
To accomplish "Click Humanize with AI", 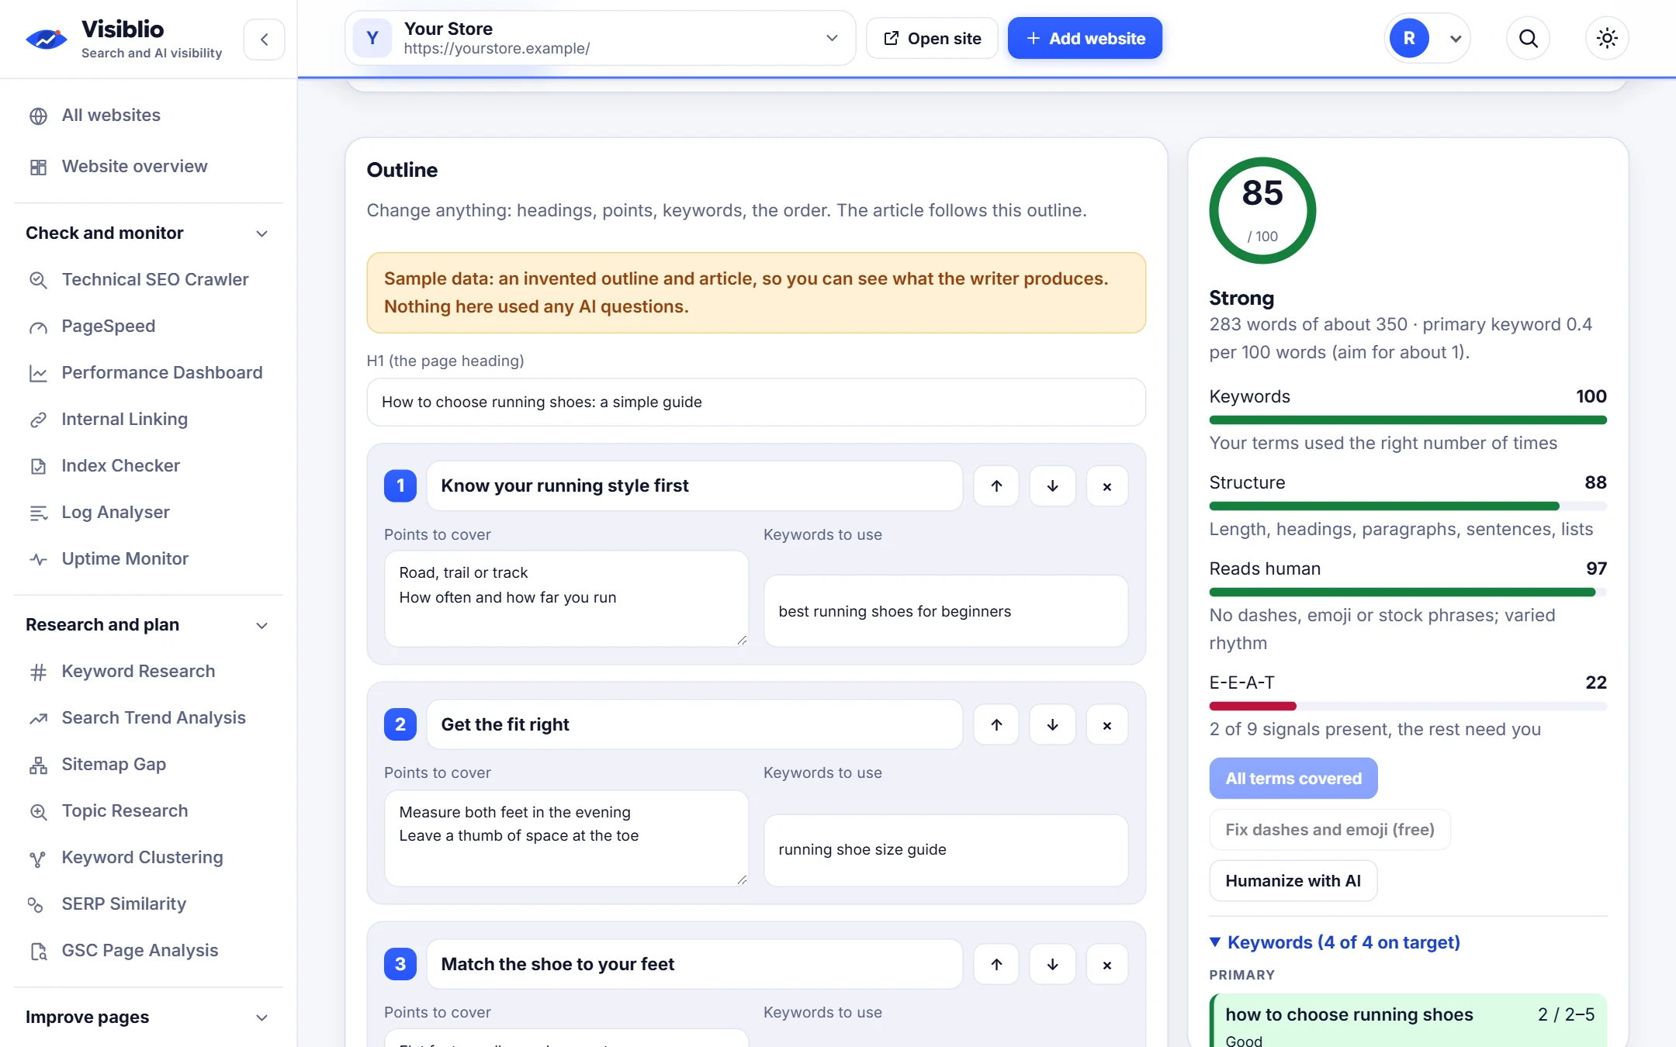I will coord(1293,880).
